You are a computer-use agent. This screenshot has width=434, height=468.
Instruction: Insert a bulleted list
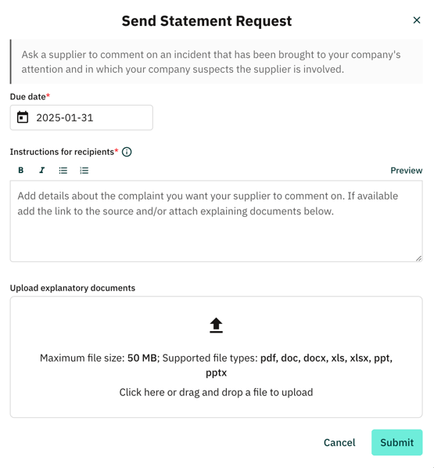63,170
